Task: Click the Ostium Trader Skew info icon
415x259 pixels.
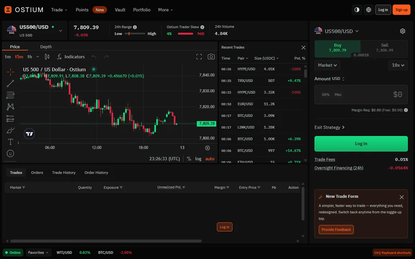Action: pyautogui.click(x=202, y=27)
